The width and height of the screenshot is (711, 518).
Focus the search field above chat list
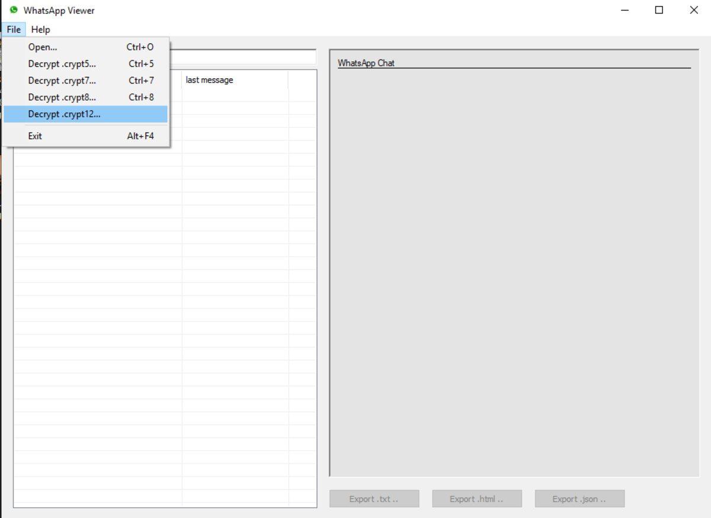[243, 57]
